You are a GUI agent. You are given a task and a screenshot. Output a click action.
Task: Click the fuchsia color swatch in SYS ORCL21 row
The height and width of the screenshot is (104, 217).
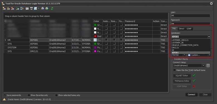[95, 51]
